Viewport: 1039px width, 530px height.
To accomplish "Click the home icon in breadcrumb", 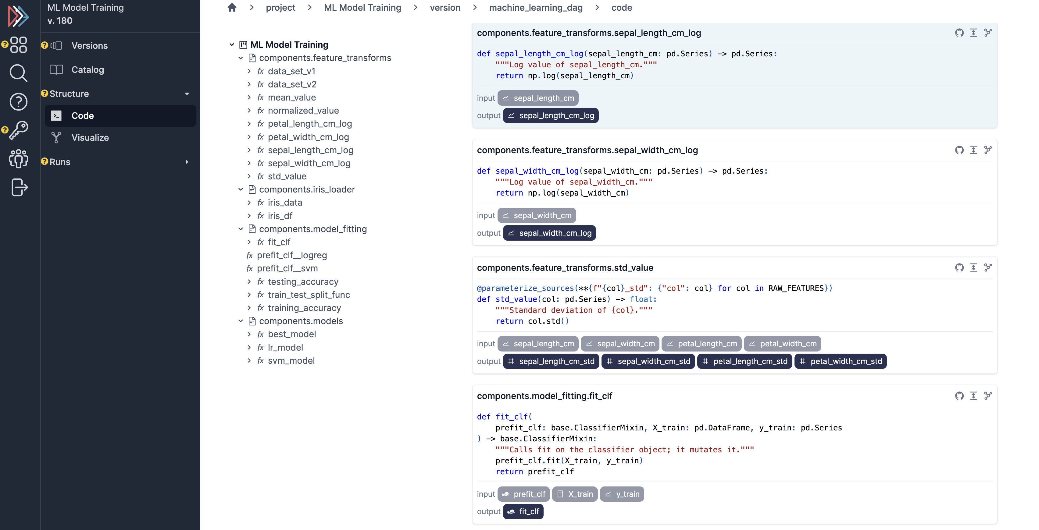I will point(231,8).
